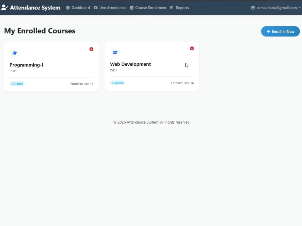This screenshot has height=226, width=302.
Task: Remove the Programming-I course with red X
Action: point(92,49)
